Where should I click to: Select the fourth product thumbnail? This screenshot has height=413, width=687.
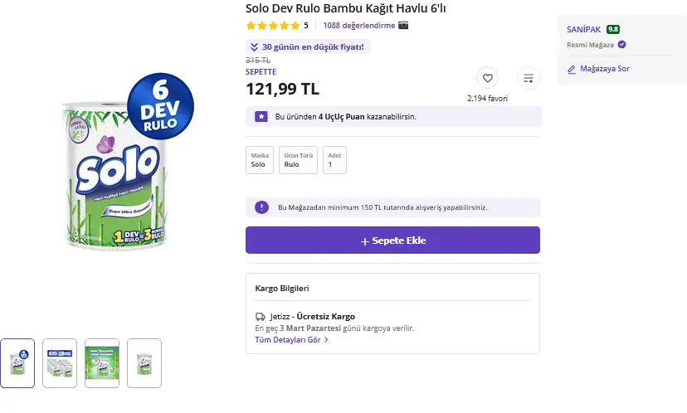pos(144,363)
